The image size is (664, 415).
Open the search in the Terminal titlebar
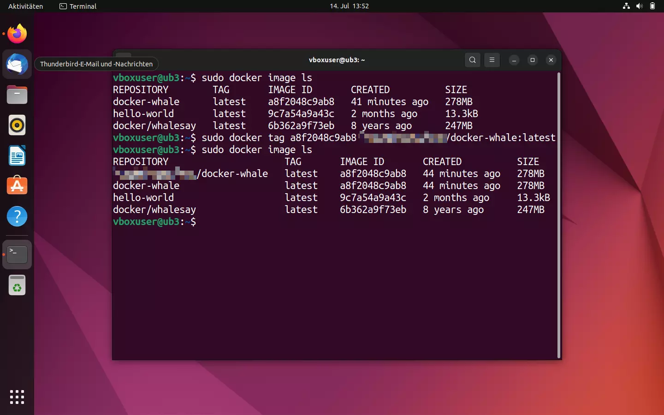click(x=472, y=60)
